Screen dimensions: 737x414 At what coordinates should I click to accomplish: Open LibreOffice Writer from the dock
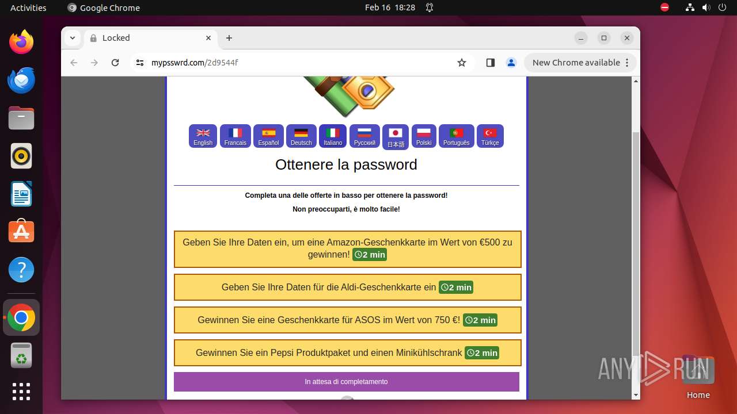click(21, 194)
